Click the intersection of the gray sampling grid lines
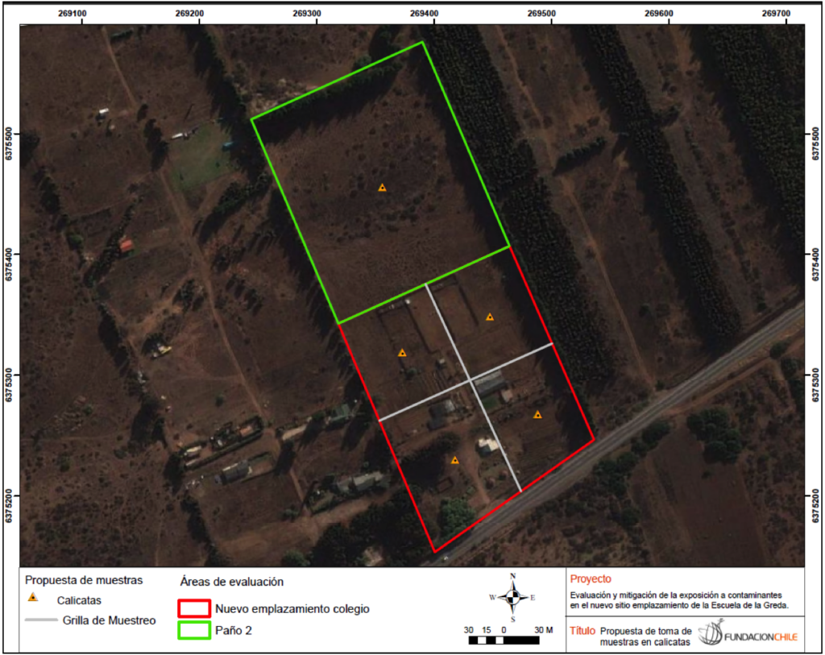The width and height of the screenshot is (825, 655). click(x=470, y=381)
